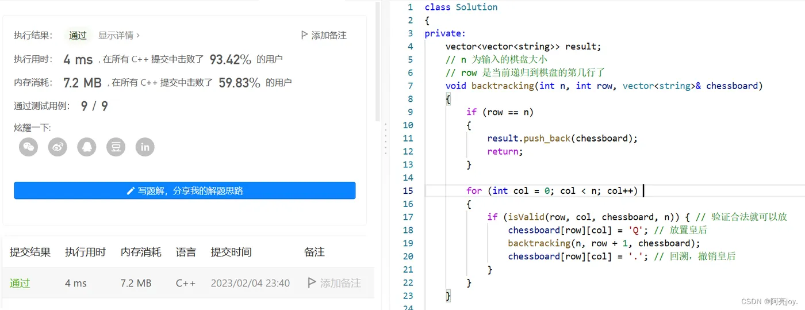Click the 'return;' statement line

pos(505,151)
